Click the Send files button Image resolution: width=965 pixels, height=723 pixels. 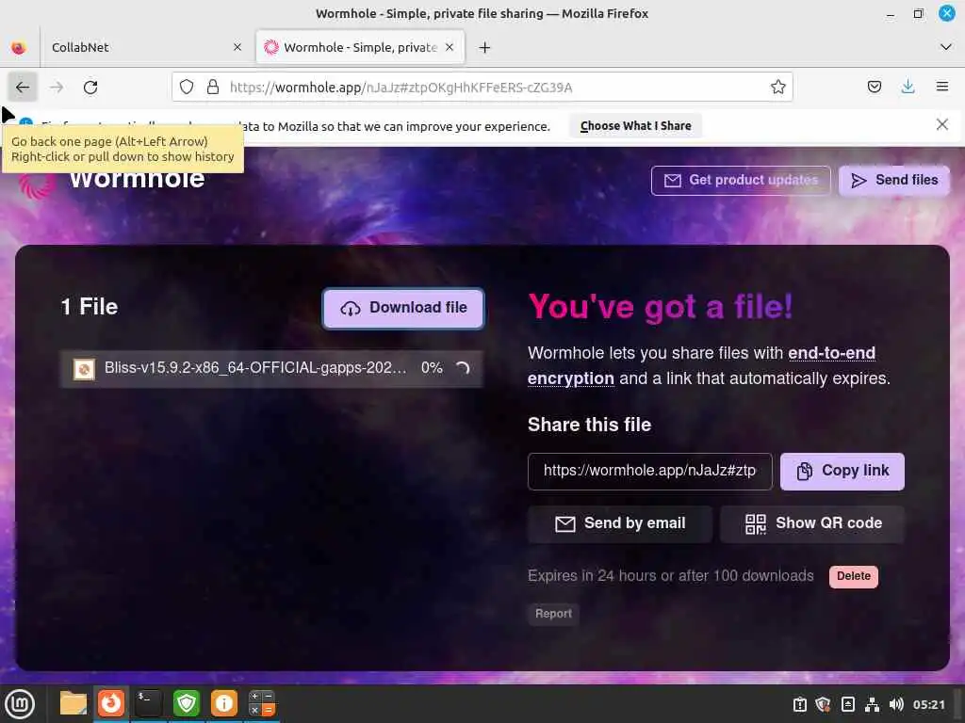[x=894, y=180]
